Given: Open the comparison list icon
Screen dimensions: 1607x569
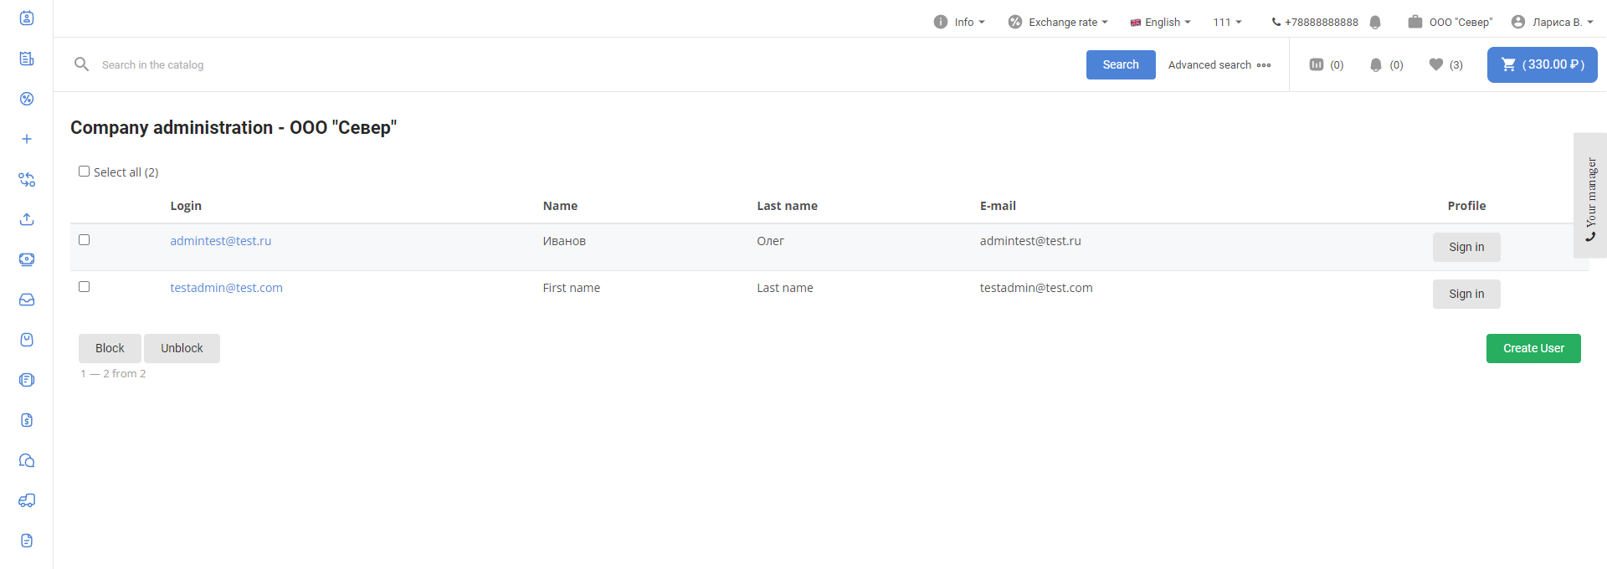Looking at the screenshot, I should 1317,64.
